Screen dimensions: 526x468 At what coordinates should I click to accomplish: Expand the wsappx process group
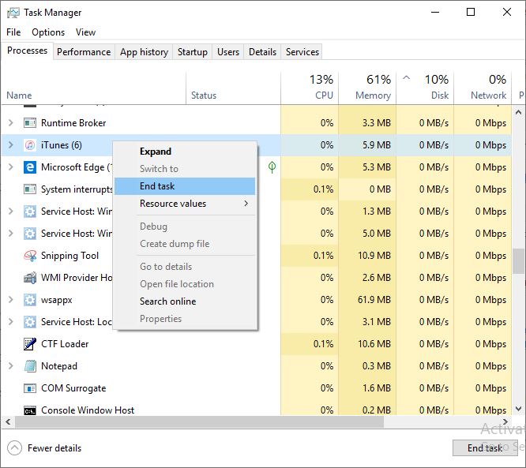(x=11, y=300)
